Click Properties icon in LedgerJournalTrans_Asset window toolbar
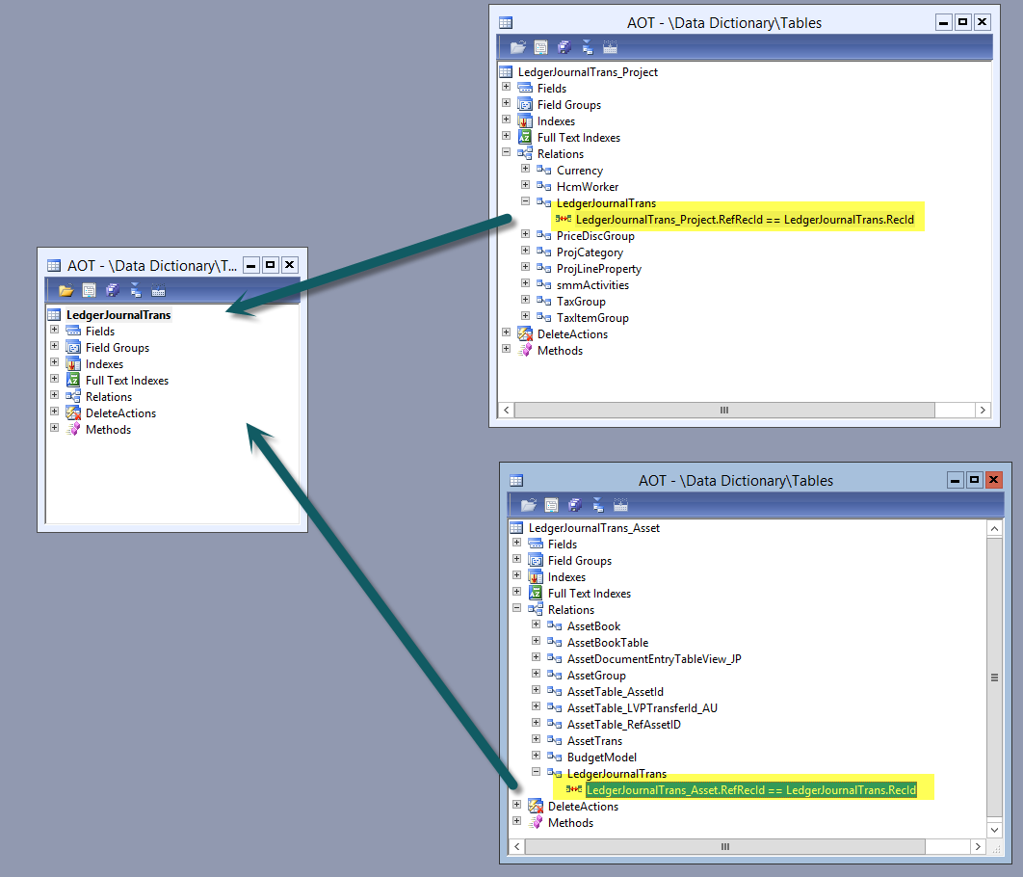1023x877 pixels. tap(551, 505)
